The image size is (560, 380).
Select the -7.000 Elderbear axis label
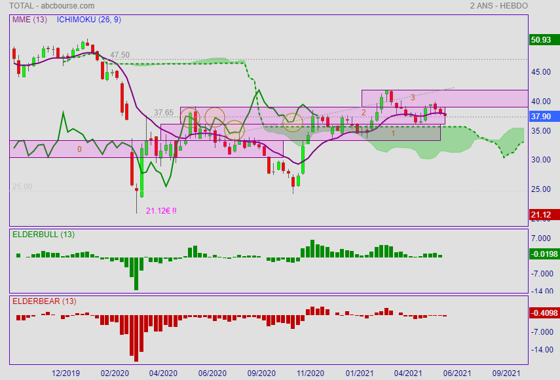coord(542,332)
